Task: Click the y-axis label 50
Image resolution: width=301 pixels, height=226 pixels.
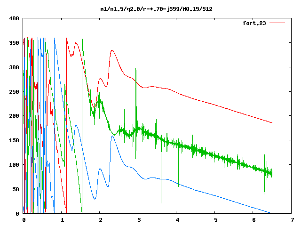Action: pos(16,189)
